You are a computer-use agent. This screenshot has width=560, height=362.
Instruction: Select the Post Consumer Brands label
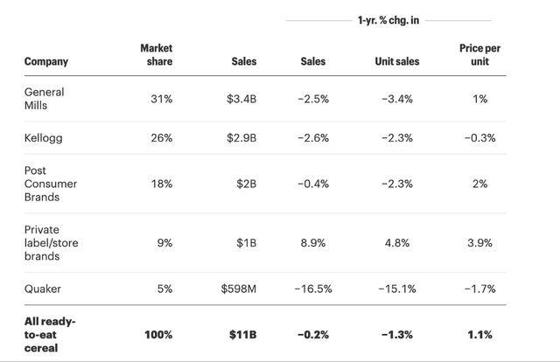(x=51, y=184)
